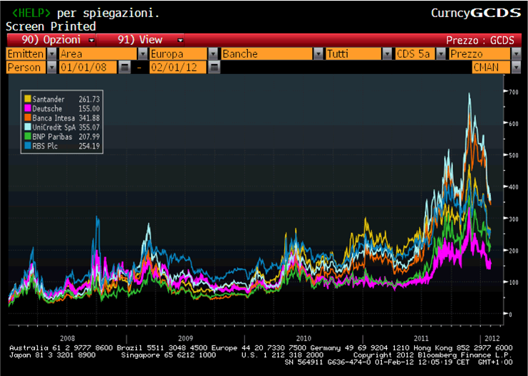This screenshot has height=376, width=528.
Task: Click the 2010 x-axis year label
Action: 304,338
